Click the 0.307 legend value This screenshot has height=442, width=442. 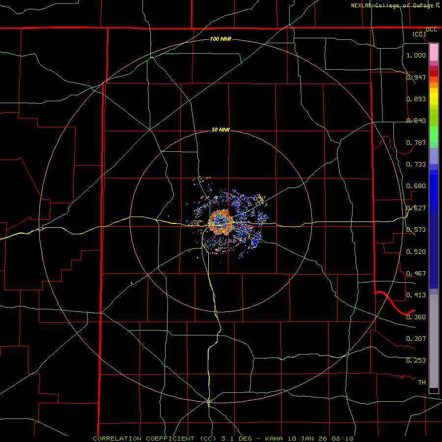pyautogui.click(x=416, y=339)
